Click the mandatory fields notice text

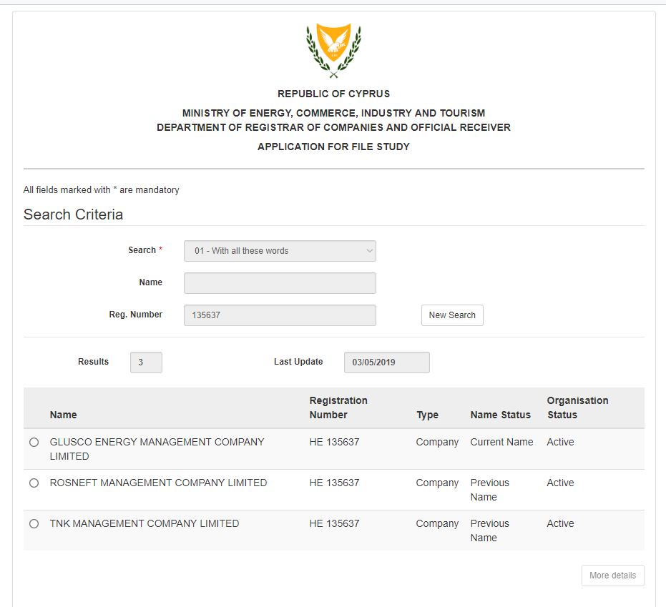point(101,189)
